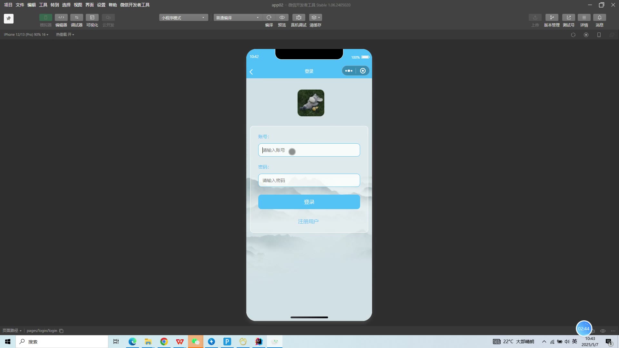Click the test account (测试号) icon
619x348 pixels.
568,17
